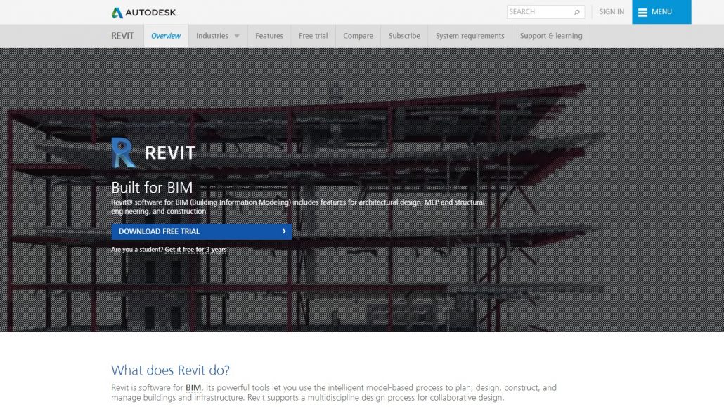
Task: Open the Overview tab
Action: [166, 36]
